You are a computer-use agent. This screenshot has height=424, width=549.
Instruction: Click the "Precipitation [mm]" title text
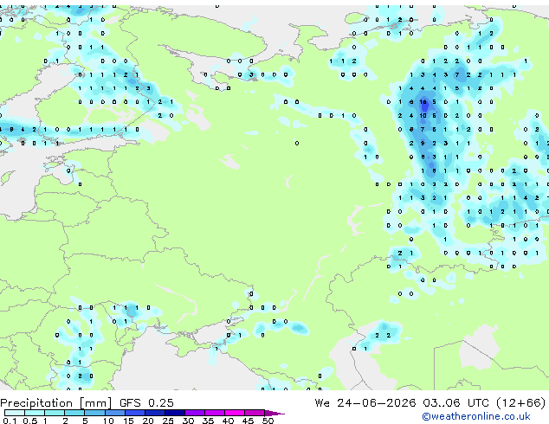pos(56,403)
